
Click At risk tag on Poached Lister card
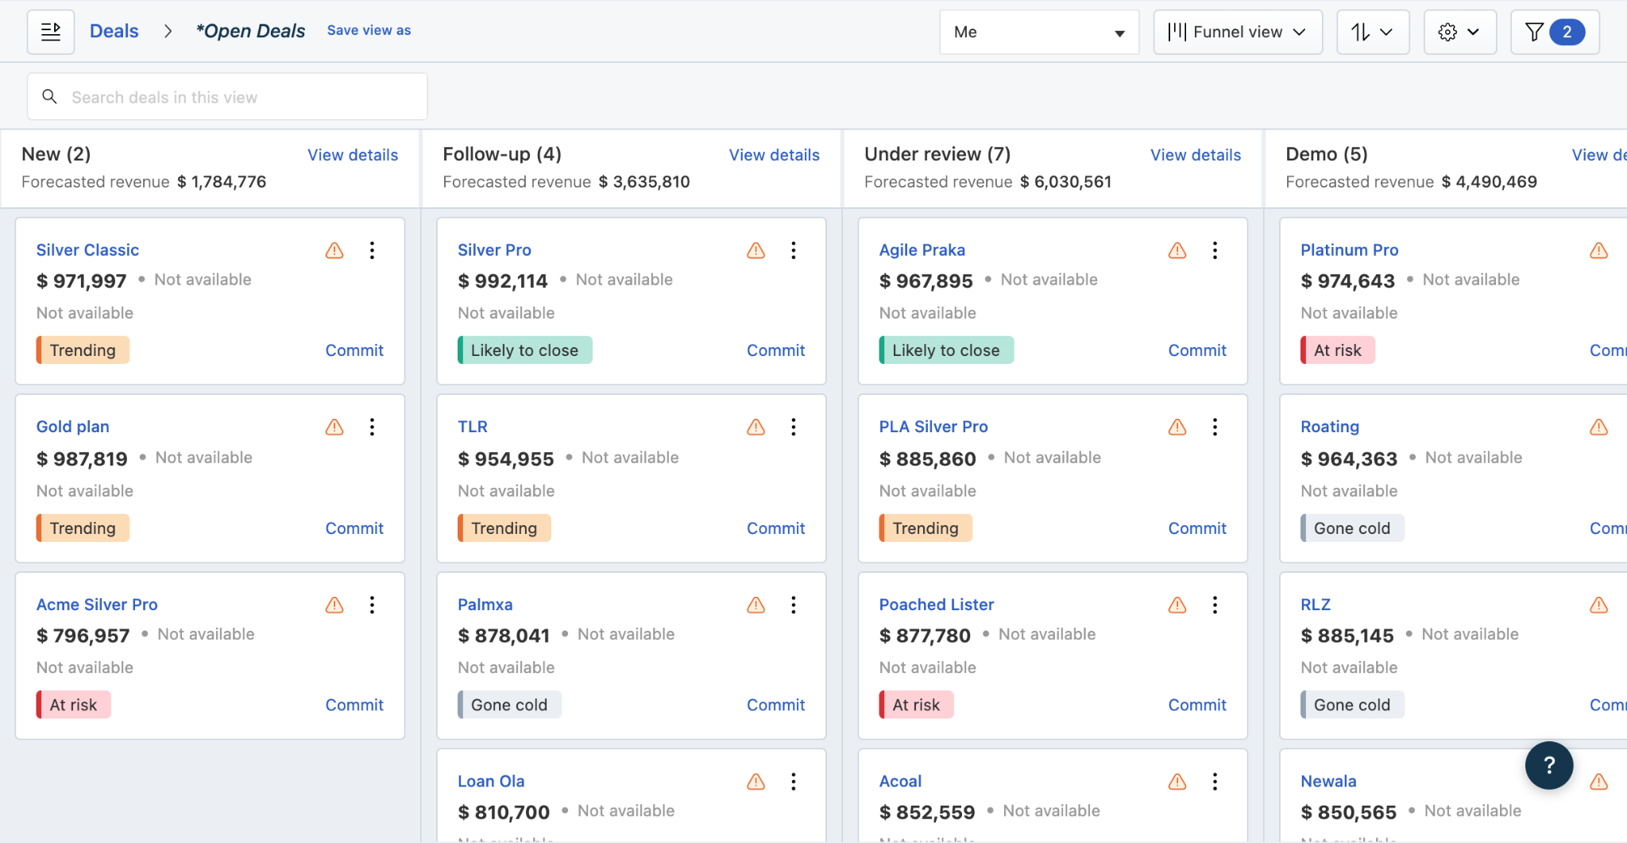tap(916, 705)
